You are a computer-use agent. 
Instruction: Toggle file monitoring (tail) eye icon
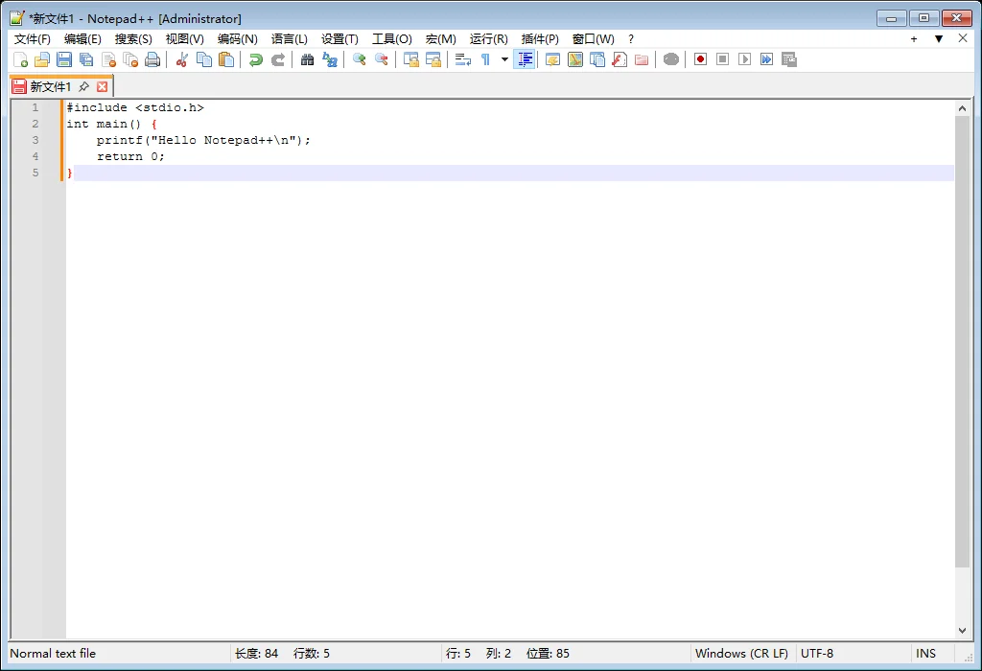[670, 59]
